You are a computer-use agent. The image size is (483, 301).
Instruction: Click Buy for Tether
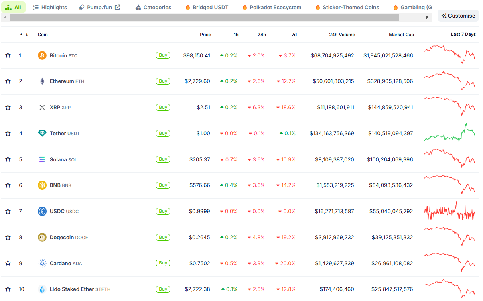163,133
